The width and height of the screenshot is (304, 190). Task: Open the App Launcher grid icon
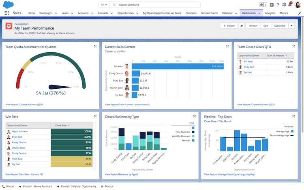(6, 13)
